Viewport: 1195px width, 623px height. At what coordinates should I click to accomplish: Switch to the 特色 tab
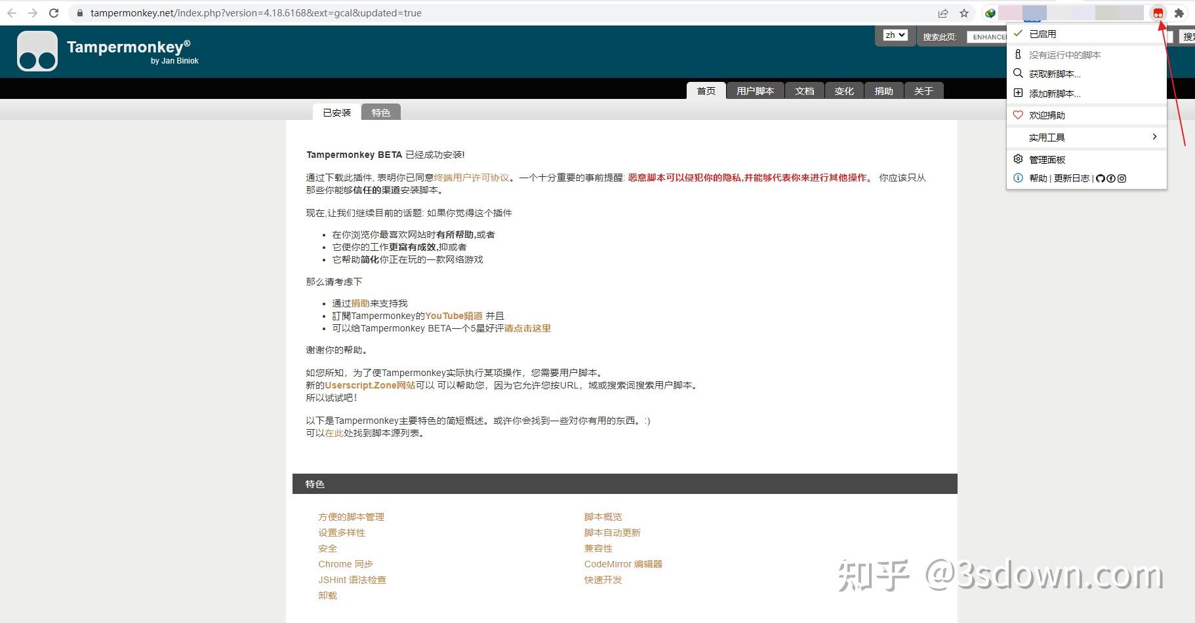tap(381, 112)
